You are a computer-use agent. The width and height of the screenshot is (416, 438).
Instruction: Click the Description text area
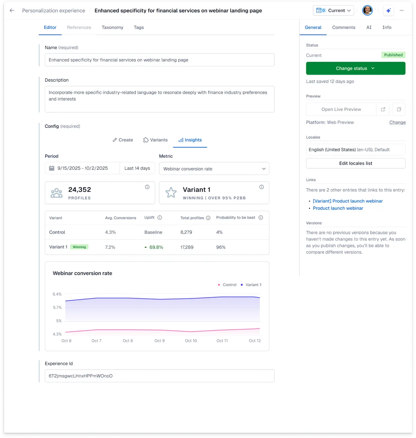[159, 99]
